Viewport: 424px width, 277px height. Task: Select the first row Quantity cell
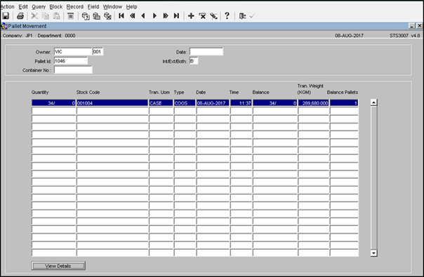[53, 103]
